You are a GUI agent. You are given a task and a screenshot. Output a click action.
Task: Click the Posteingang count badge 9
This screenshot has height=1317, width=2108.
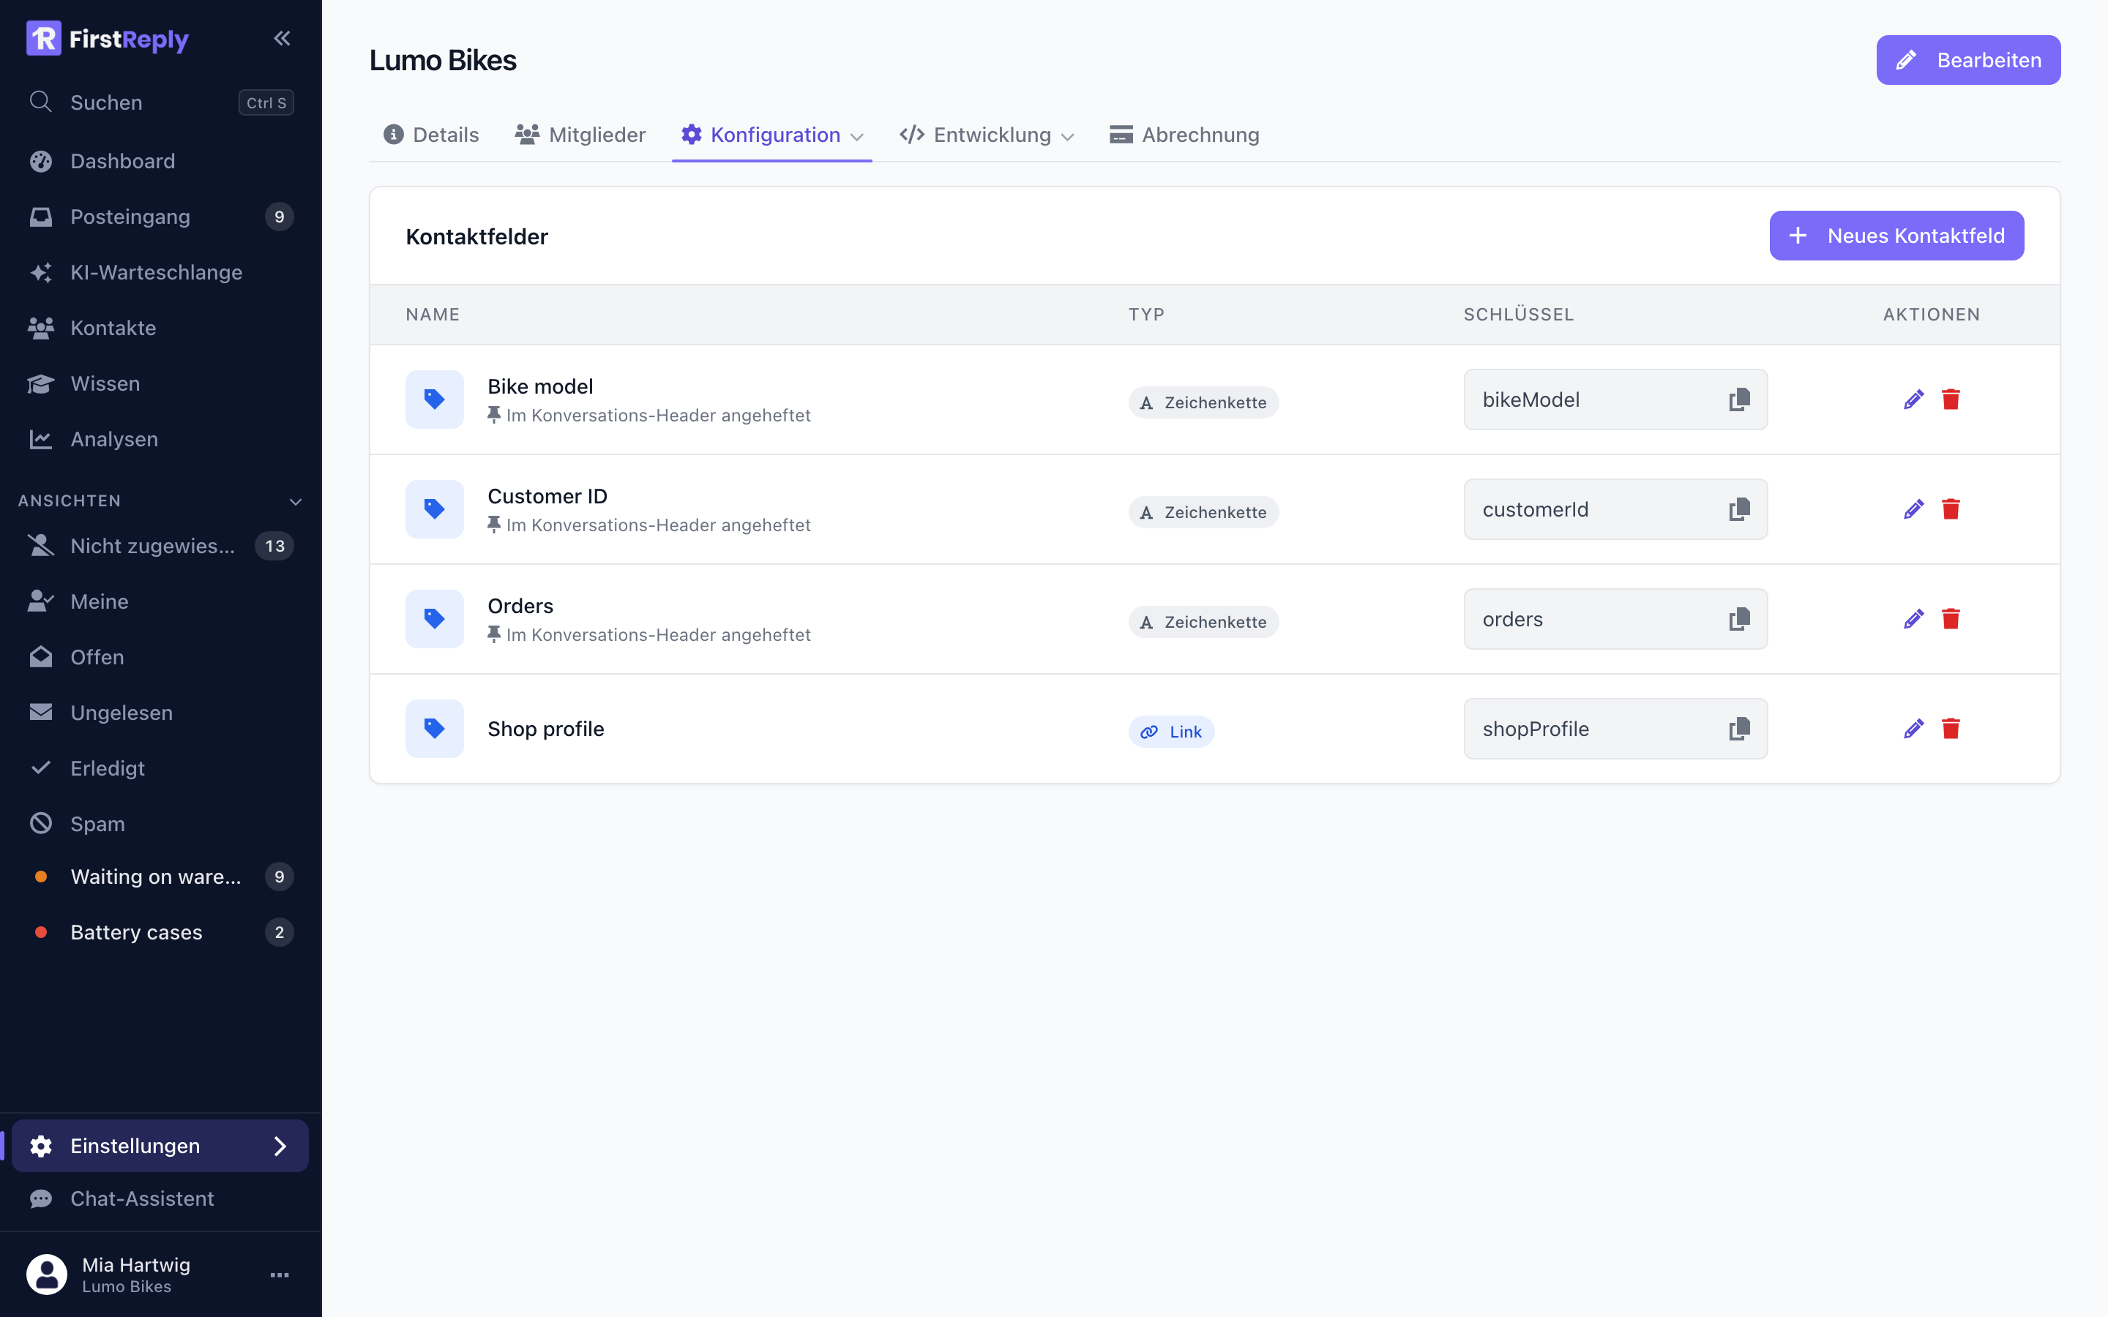(x=279, y=217)
